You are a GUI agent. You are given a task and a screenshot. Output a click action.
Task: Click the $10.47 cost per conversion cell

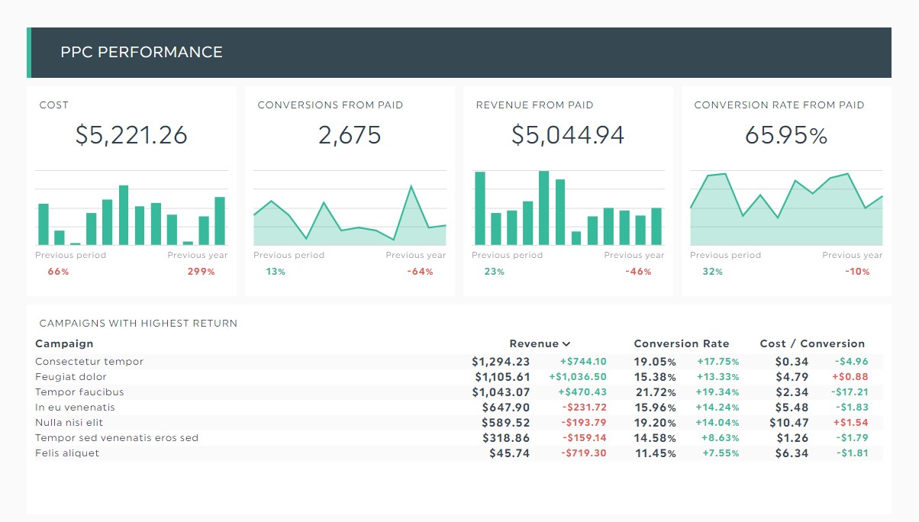[789, 423]
